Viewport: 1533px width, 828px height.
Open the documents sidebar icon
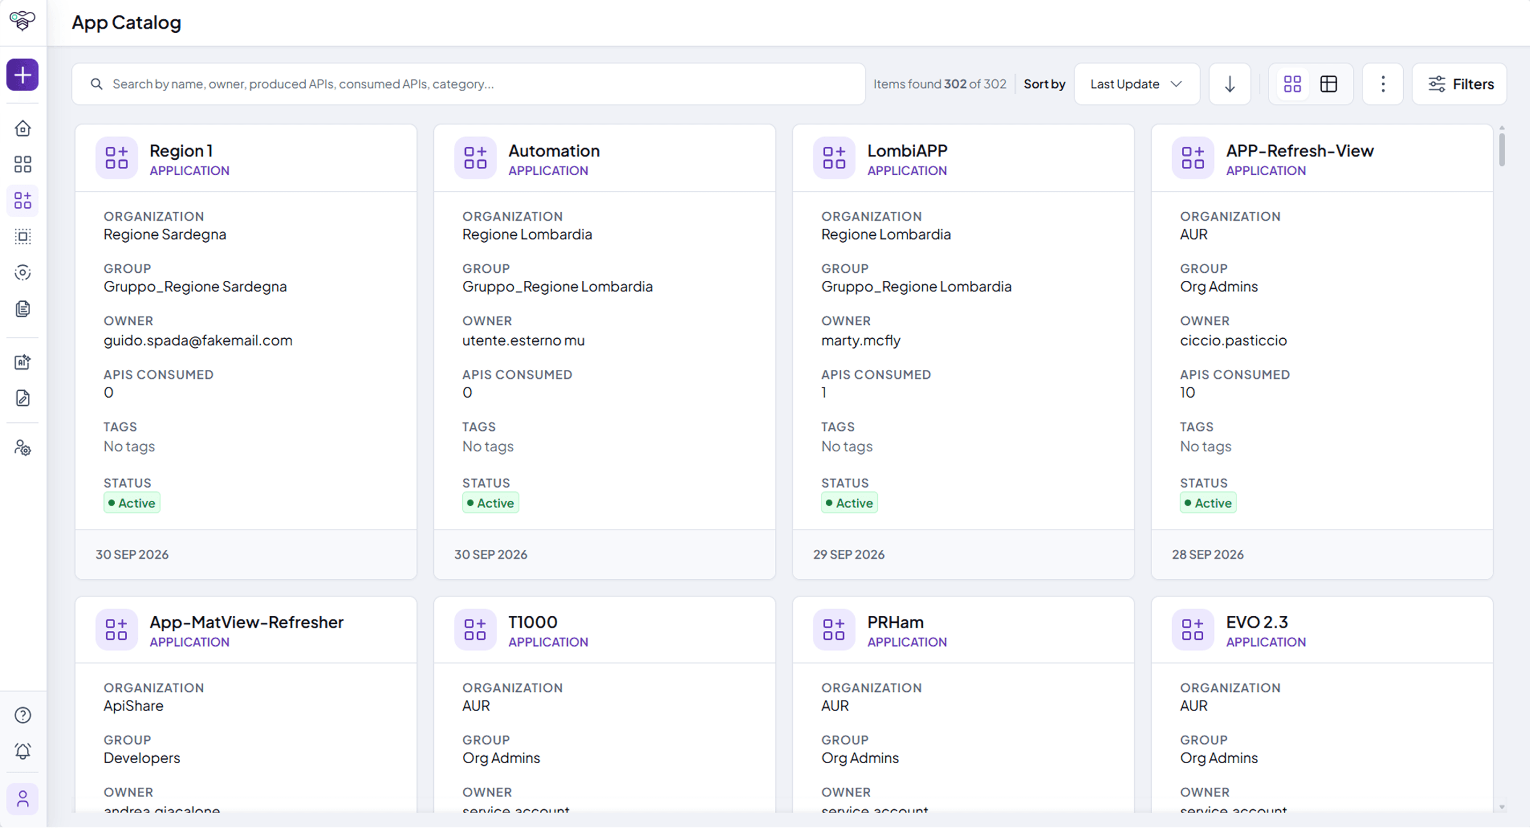point(23,309)
